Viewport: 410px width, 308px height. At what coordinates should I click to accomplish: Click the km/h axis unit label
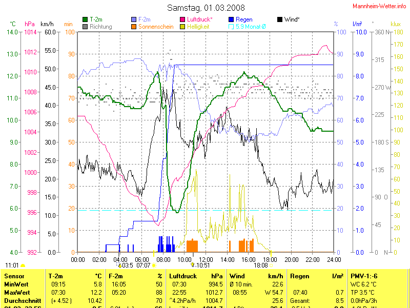(x=47, y=24)
